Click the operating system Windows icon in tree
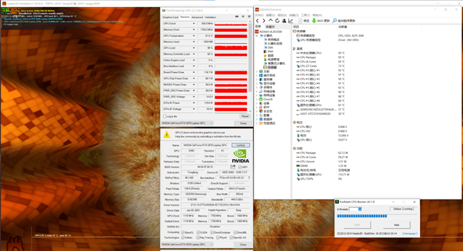Screen dimensions: 463x251 coord(261,76)
